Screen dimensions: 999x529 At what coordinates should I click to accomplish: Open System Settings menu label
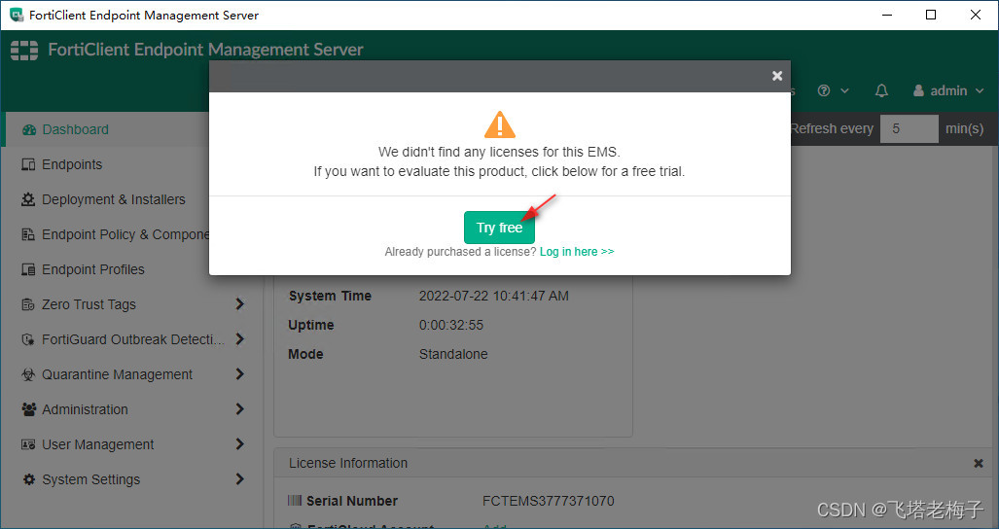pos(90,479)
